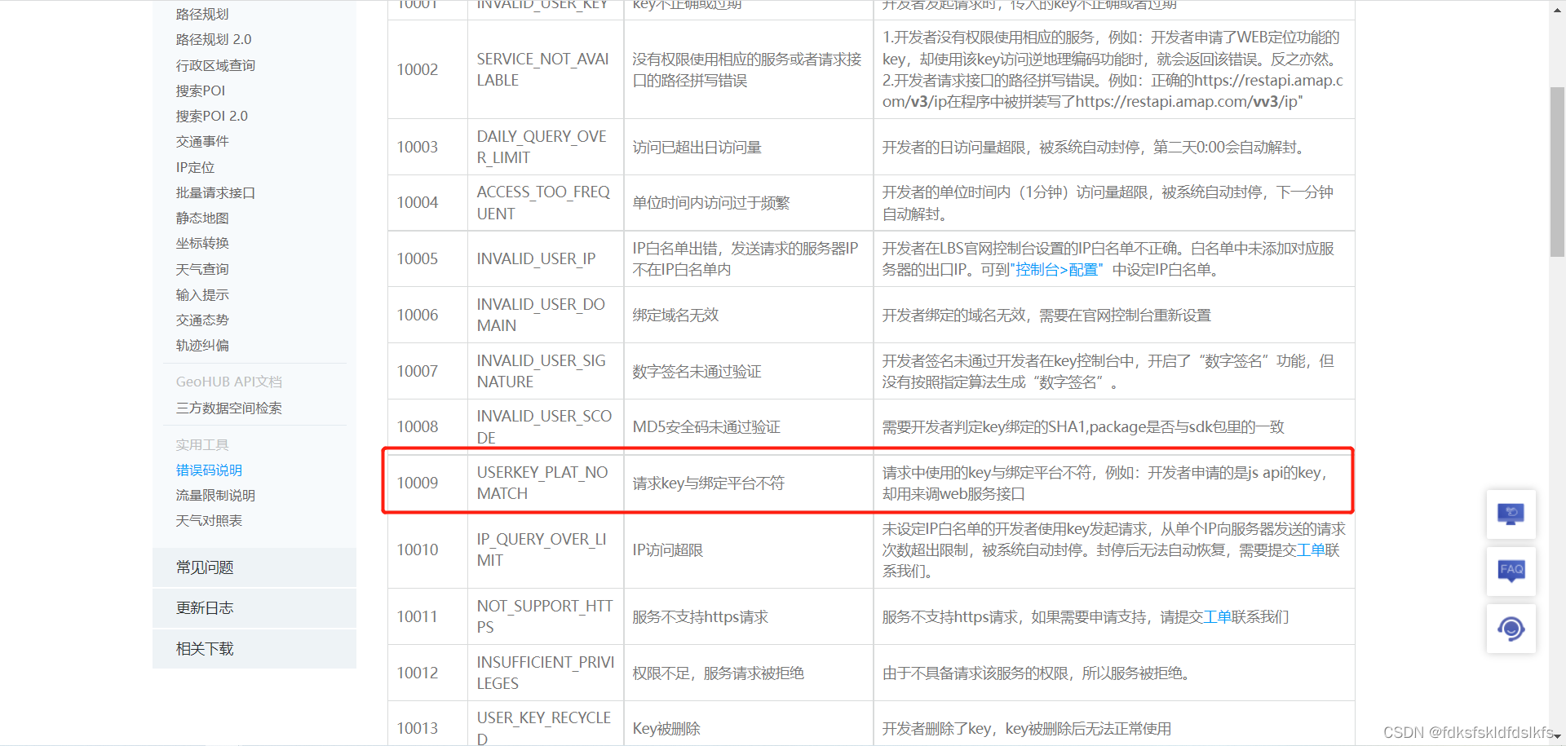Viewport: 1566px width, 746px height.
Task: Open 搜索POI 2.0 documentation
Action: tap(212, 115)
